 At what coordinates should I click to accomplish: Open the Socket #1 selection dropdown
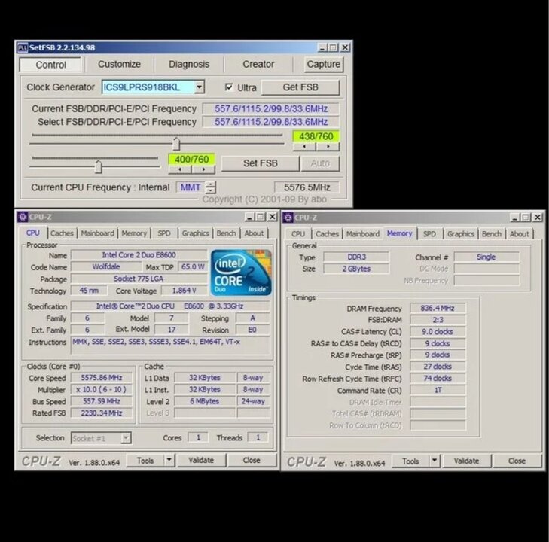pos(126,438)
